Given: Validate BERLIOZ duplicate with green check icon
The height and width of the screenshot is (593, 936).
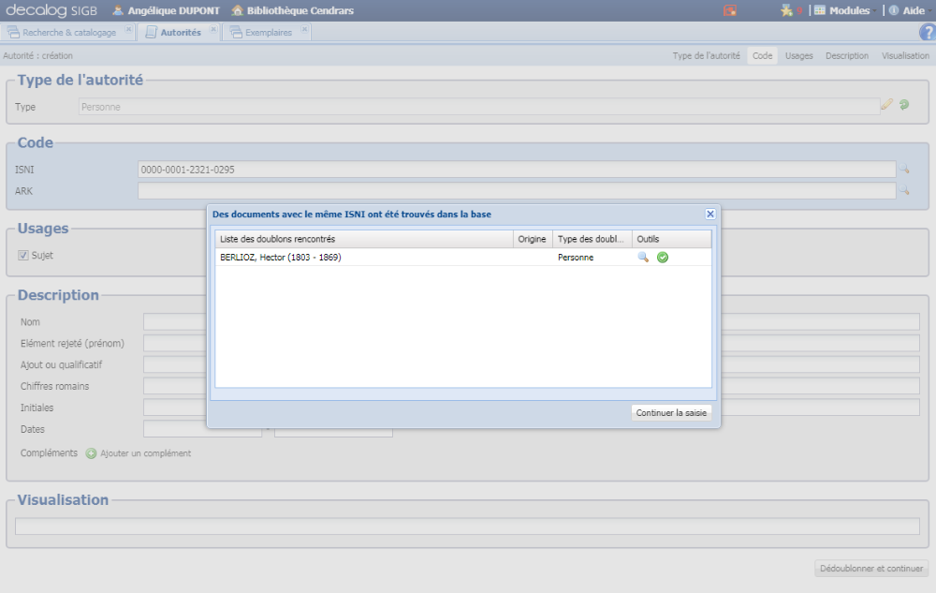Looking at the screenshot, I should [x=661, y=257].
